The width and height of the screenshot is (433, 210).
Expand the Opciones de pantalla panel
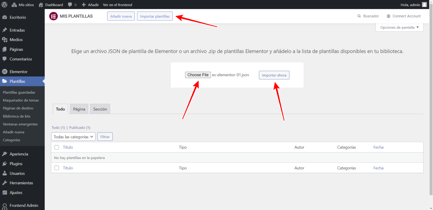pyautogui.click(x=399, y=27)
